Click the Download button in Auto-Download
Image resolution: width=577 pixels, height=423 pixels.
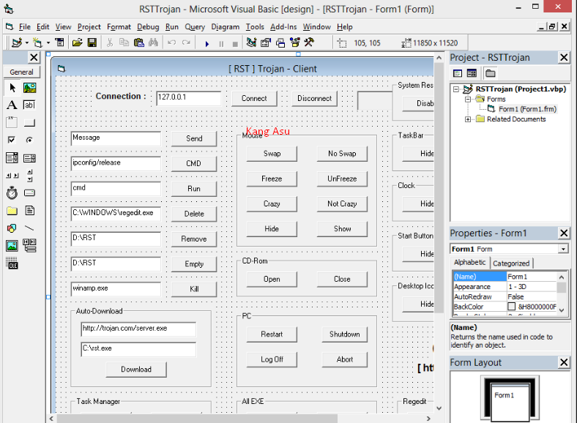[136, 370]
